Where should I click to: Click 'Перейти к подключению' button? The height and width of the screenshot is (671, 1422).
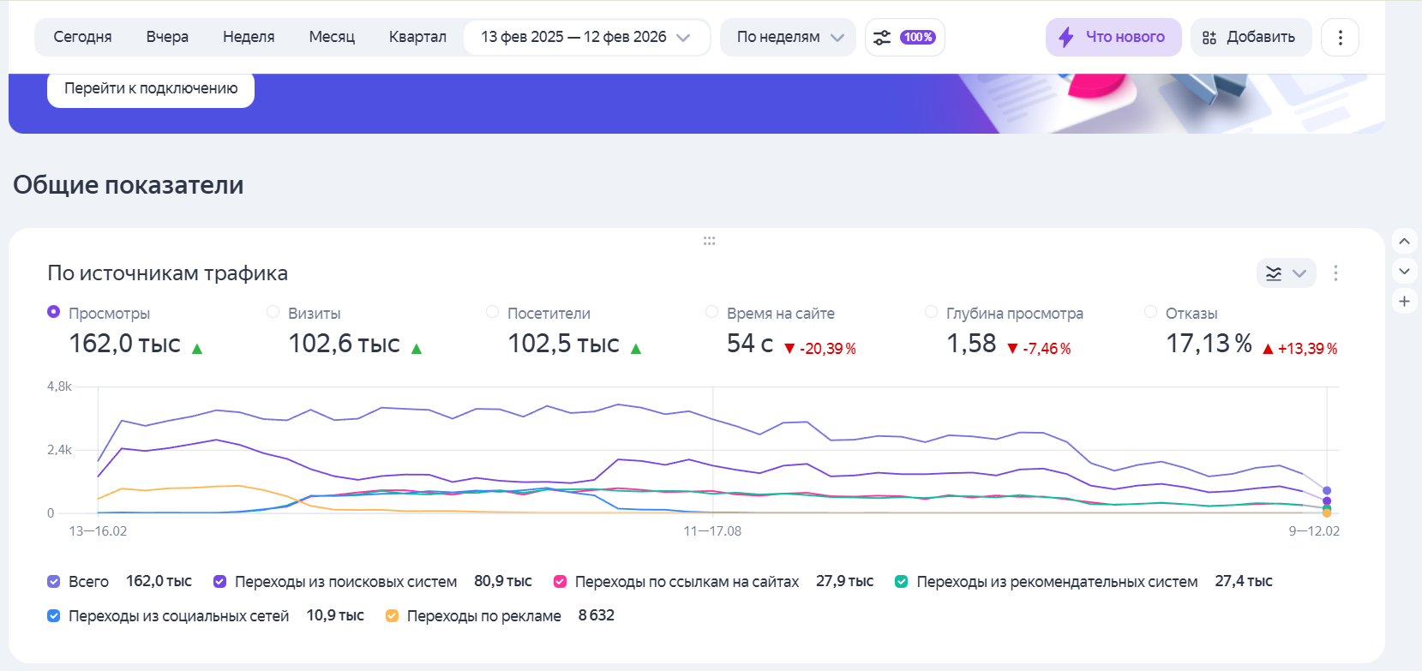pyautogui.click(x=151, y=88)
